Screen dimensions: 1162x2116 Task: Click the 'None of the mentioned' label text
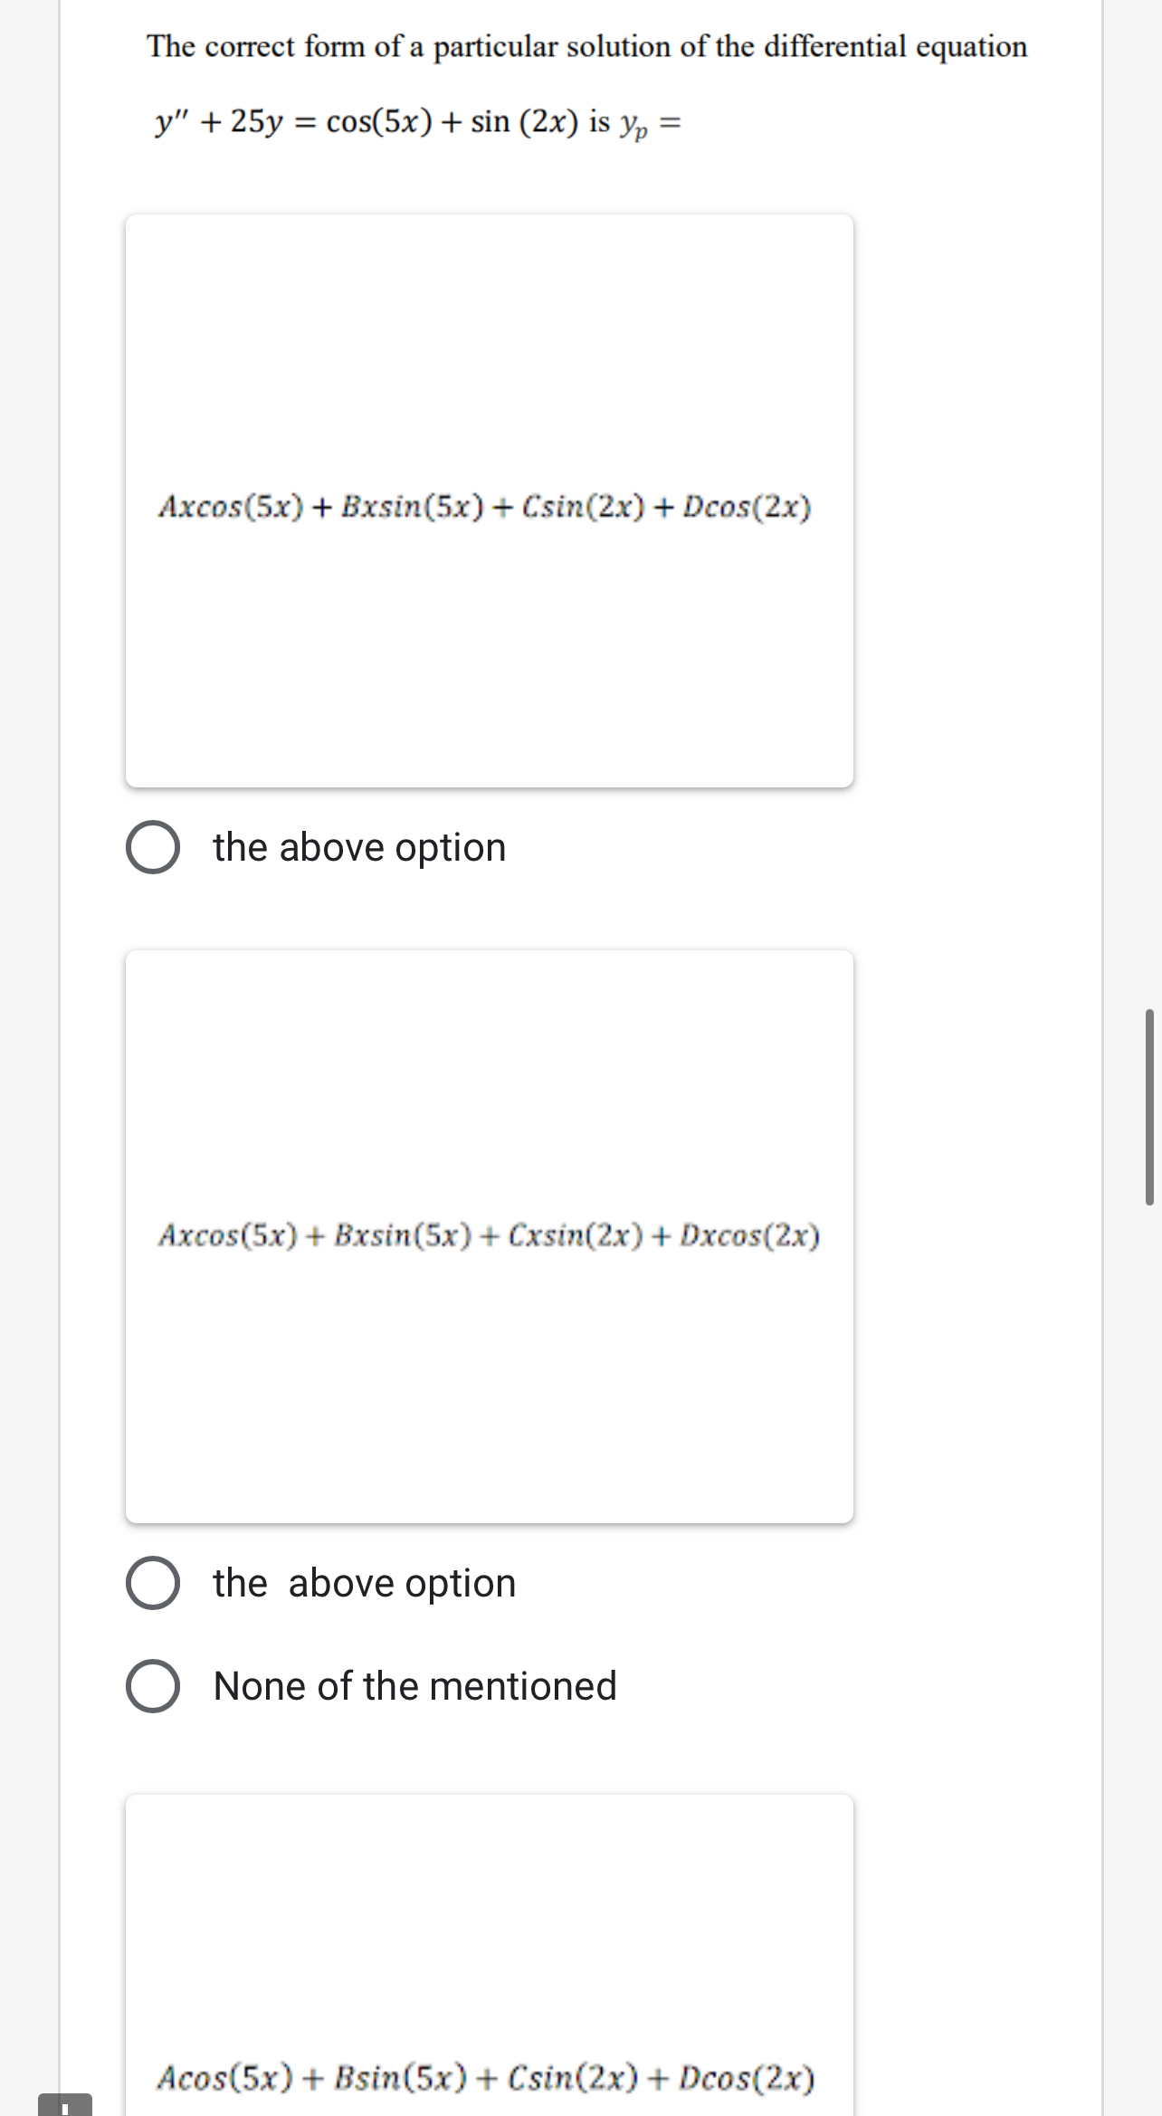(x=414, y=1686)
